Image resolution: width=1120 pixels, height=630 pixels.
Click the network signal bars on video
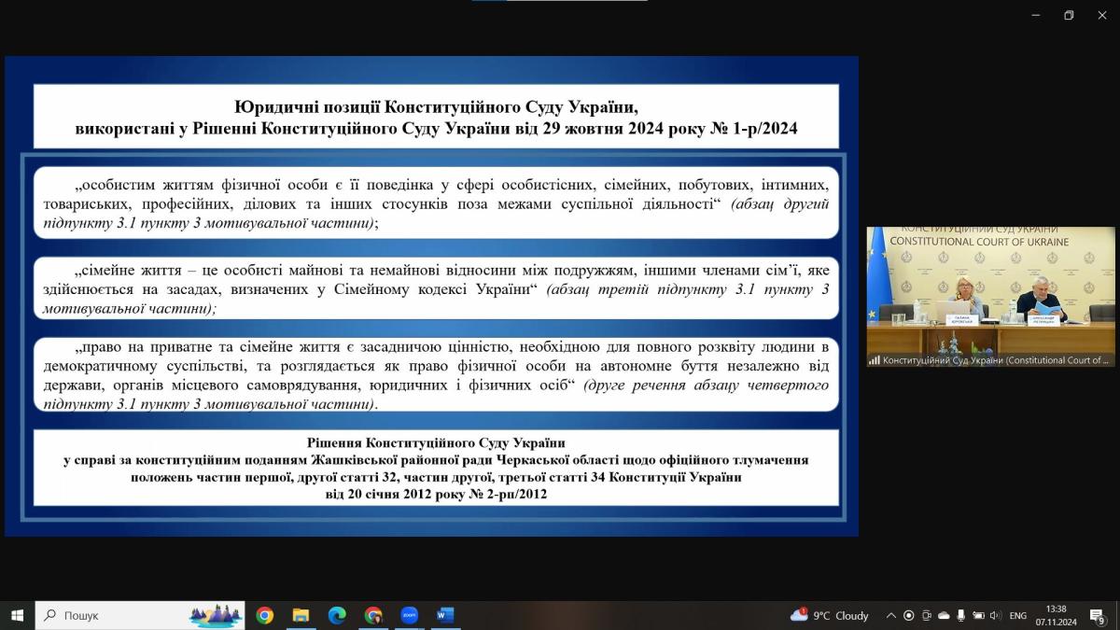coord(875,359)
